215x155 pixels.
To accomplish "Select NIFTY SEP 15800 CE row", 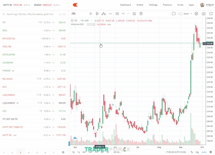I will click(34, 127).
